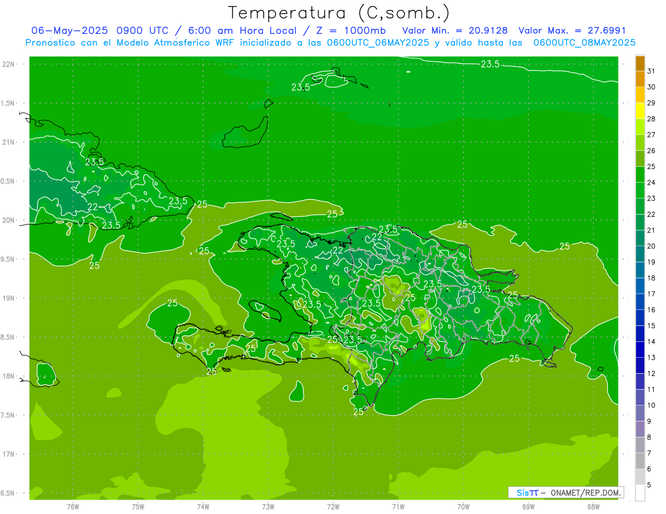Click the colorbar label 31
The image size is (666, 514).
point(652,71)
